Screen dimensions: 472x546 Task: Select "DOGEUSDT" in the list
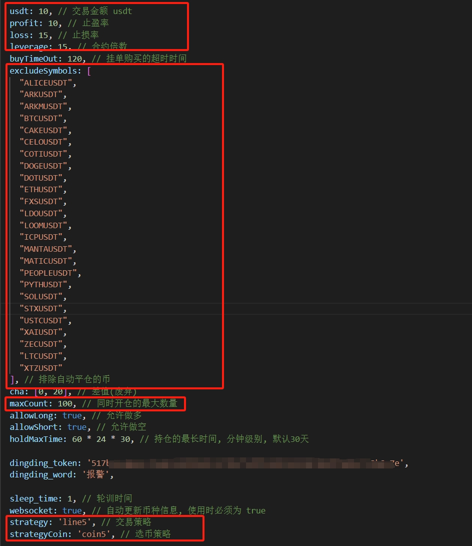click(43, 166)
